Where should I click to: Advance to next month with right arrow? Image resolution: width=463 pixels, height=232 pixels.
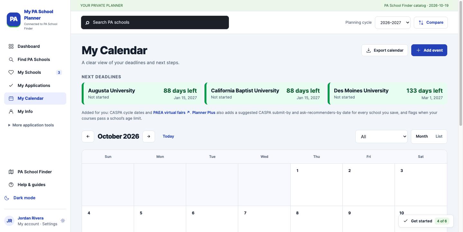pyautogui.click(x=149, y=136)
